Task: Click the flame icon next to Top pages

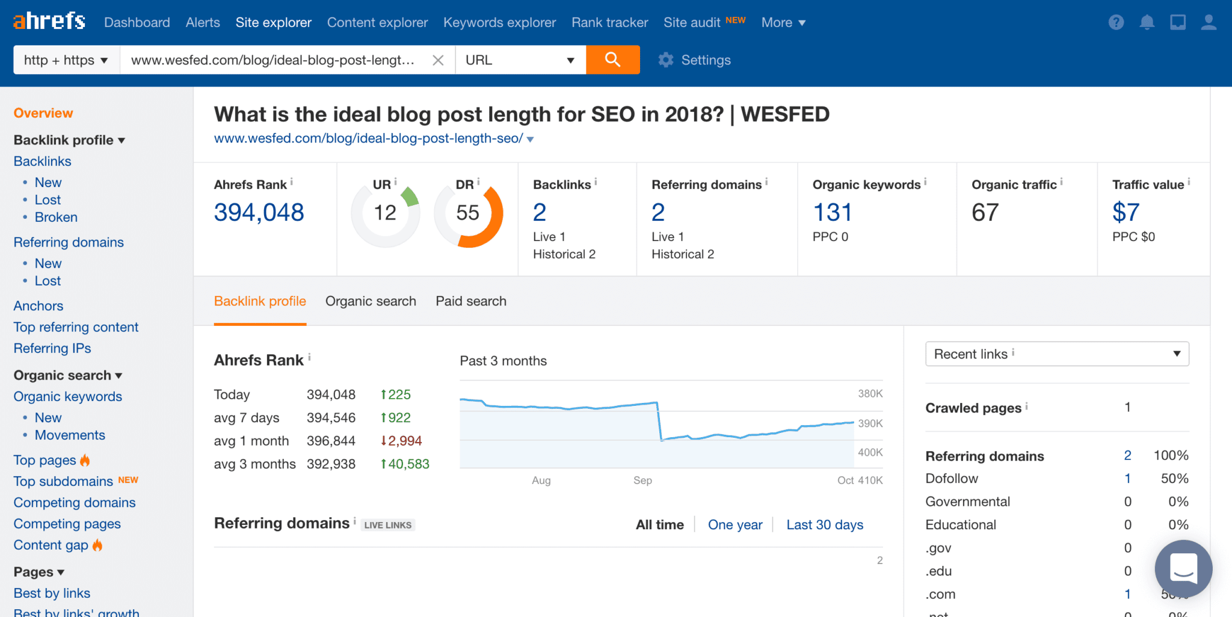Action: click(85, 460)
